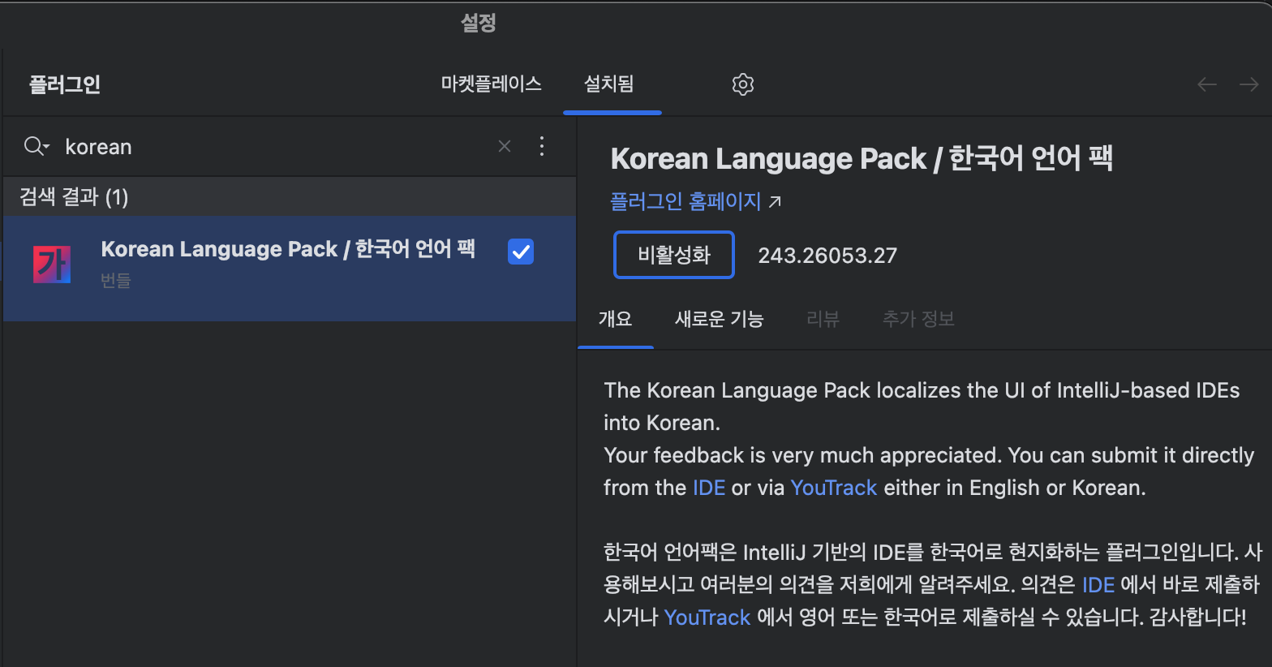Open the 추가 정보 tab
The height and width of the screenshot is (667, 1272).
(918, 319)
